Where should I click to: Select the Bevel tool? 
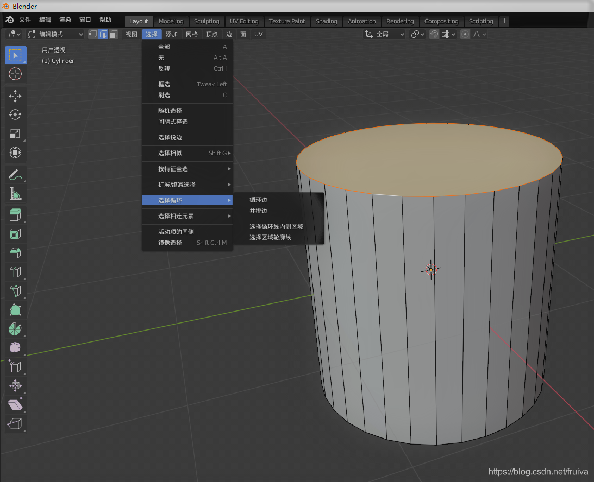15,253
